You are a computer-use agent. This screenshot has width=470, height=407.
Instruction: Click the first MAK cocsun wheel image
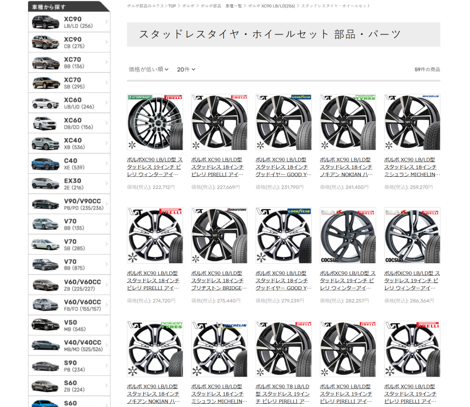347,235
